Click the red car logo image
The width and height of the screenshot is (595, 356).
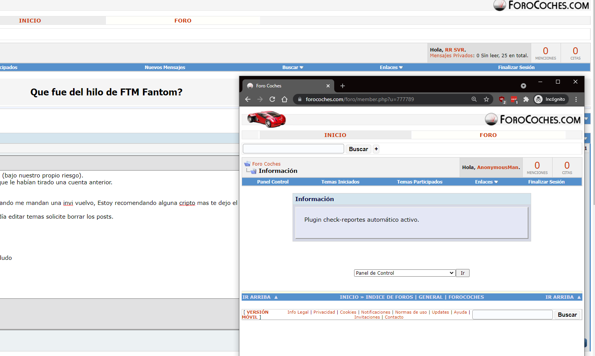(x=267, y=119)
